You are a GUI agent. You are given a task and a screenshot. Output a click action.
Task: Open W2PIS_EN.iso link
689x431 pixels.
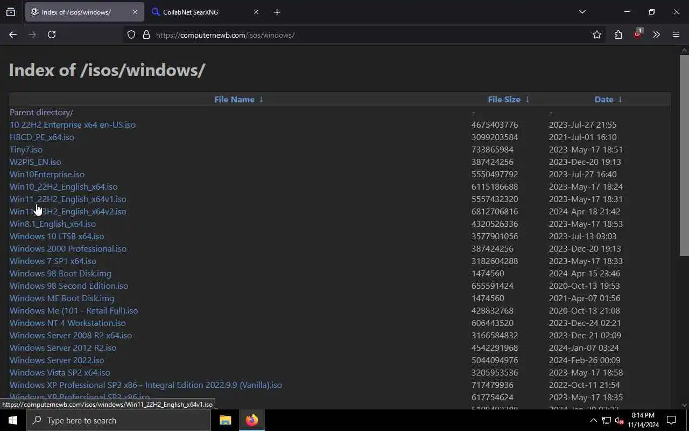pyautogui.click(x=36, y=162)
